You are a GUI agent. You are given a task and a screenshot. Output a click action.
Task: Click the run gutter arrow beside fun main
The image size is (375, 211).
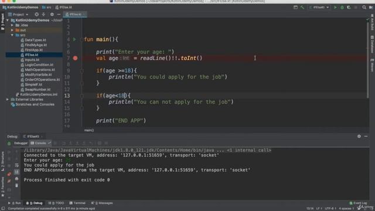point(74,39)
